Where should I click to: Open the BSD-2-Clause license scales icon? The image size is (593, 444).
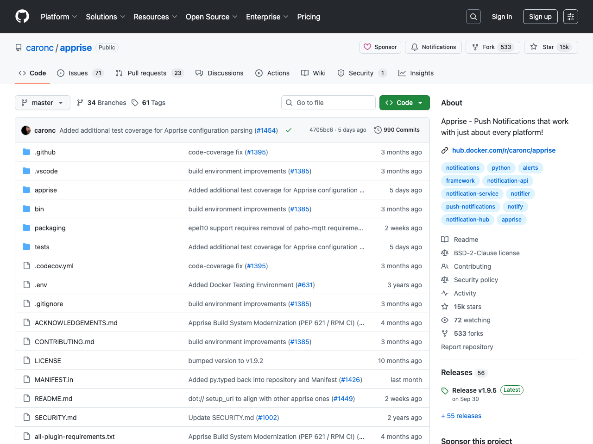coord(445,253)
